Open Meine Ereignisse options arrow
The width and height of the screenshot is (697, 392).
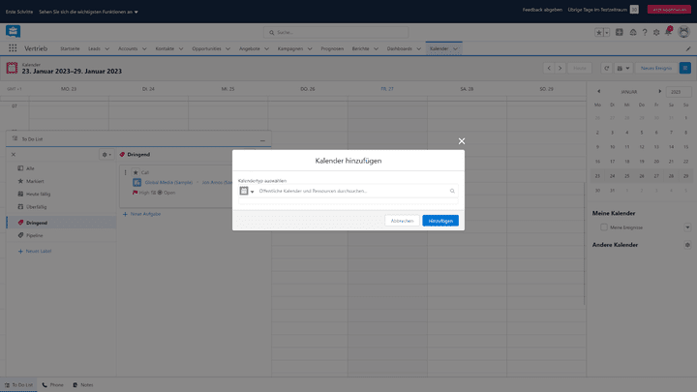(x=687, y=227)
